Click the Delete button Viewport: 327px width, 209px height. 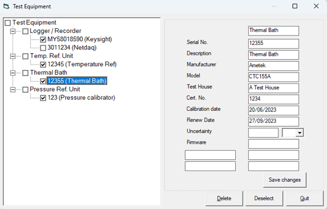(224, 198)
